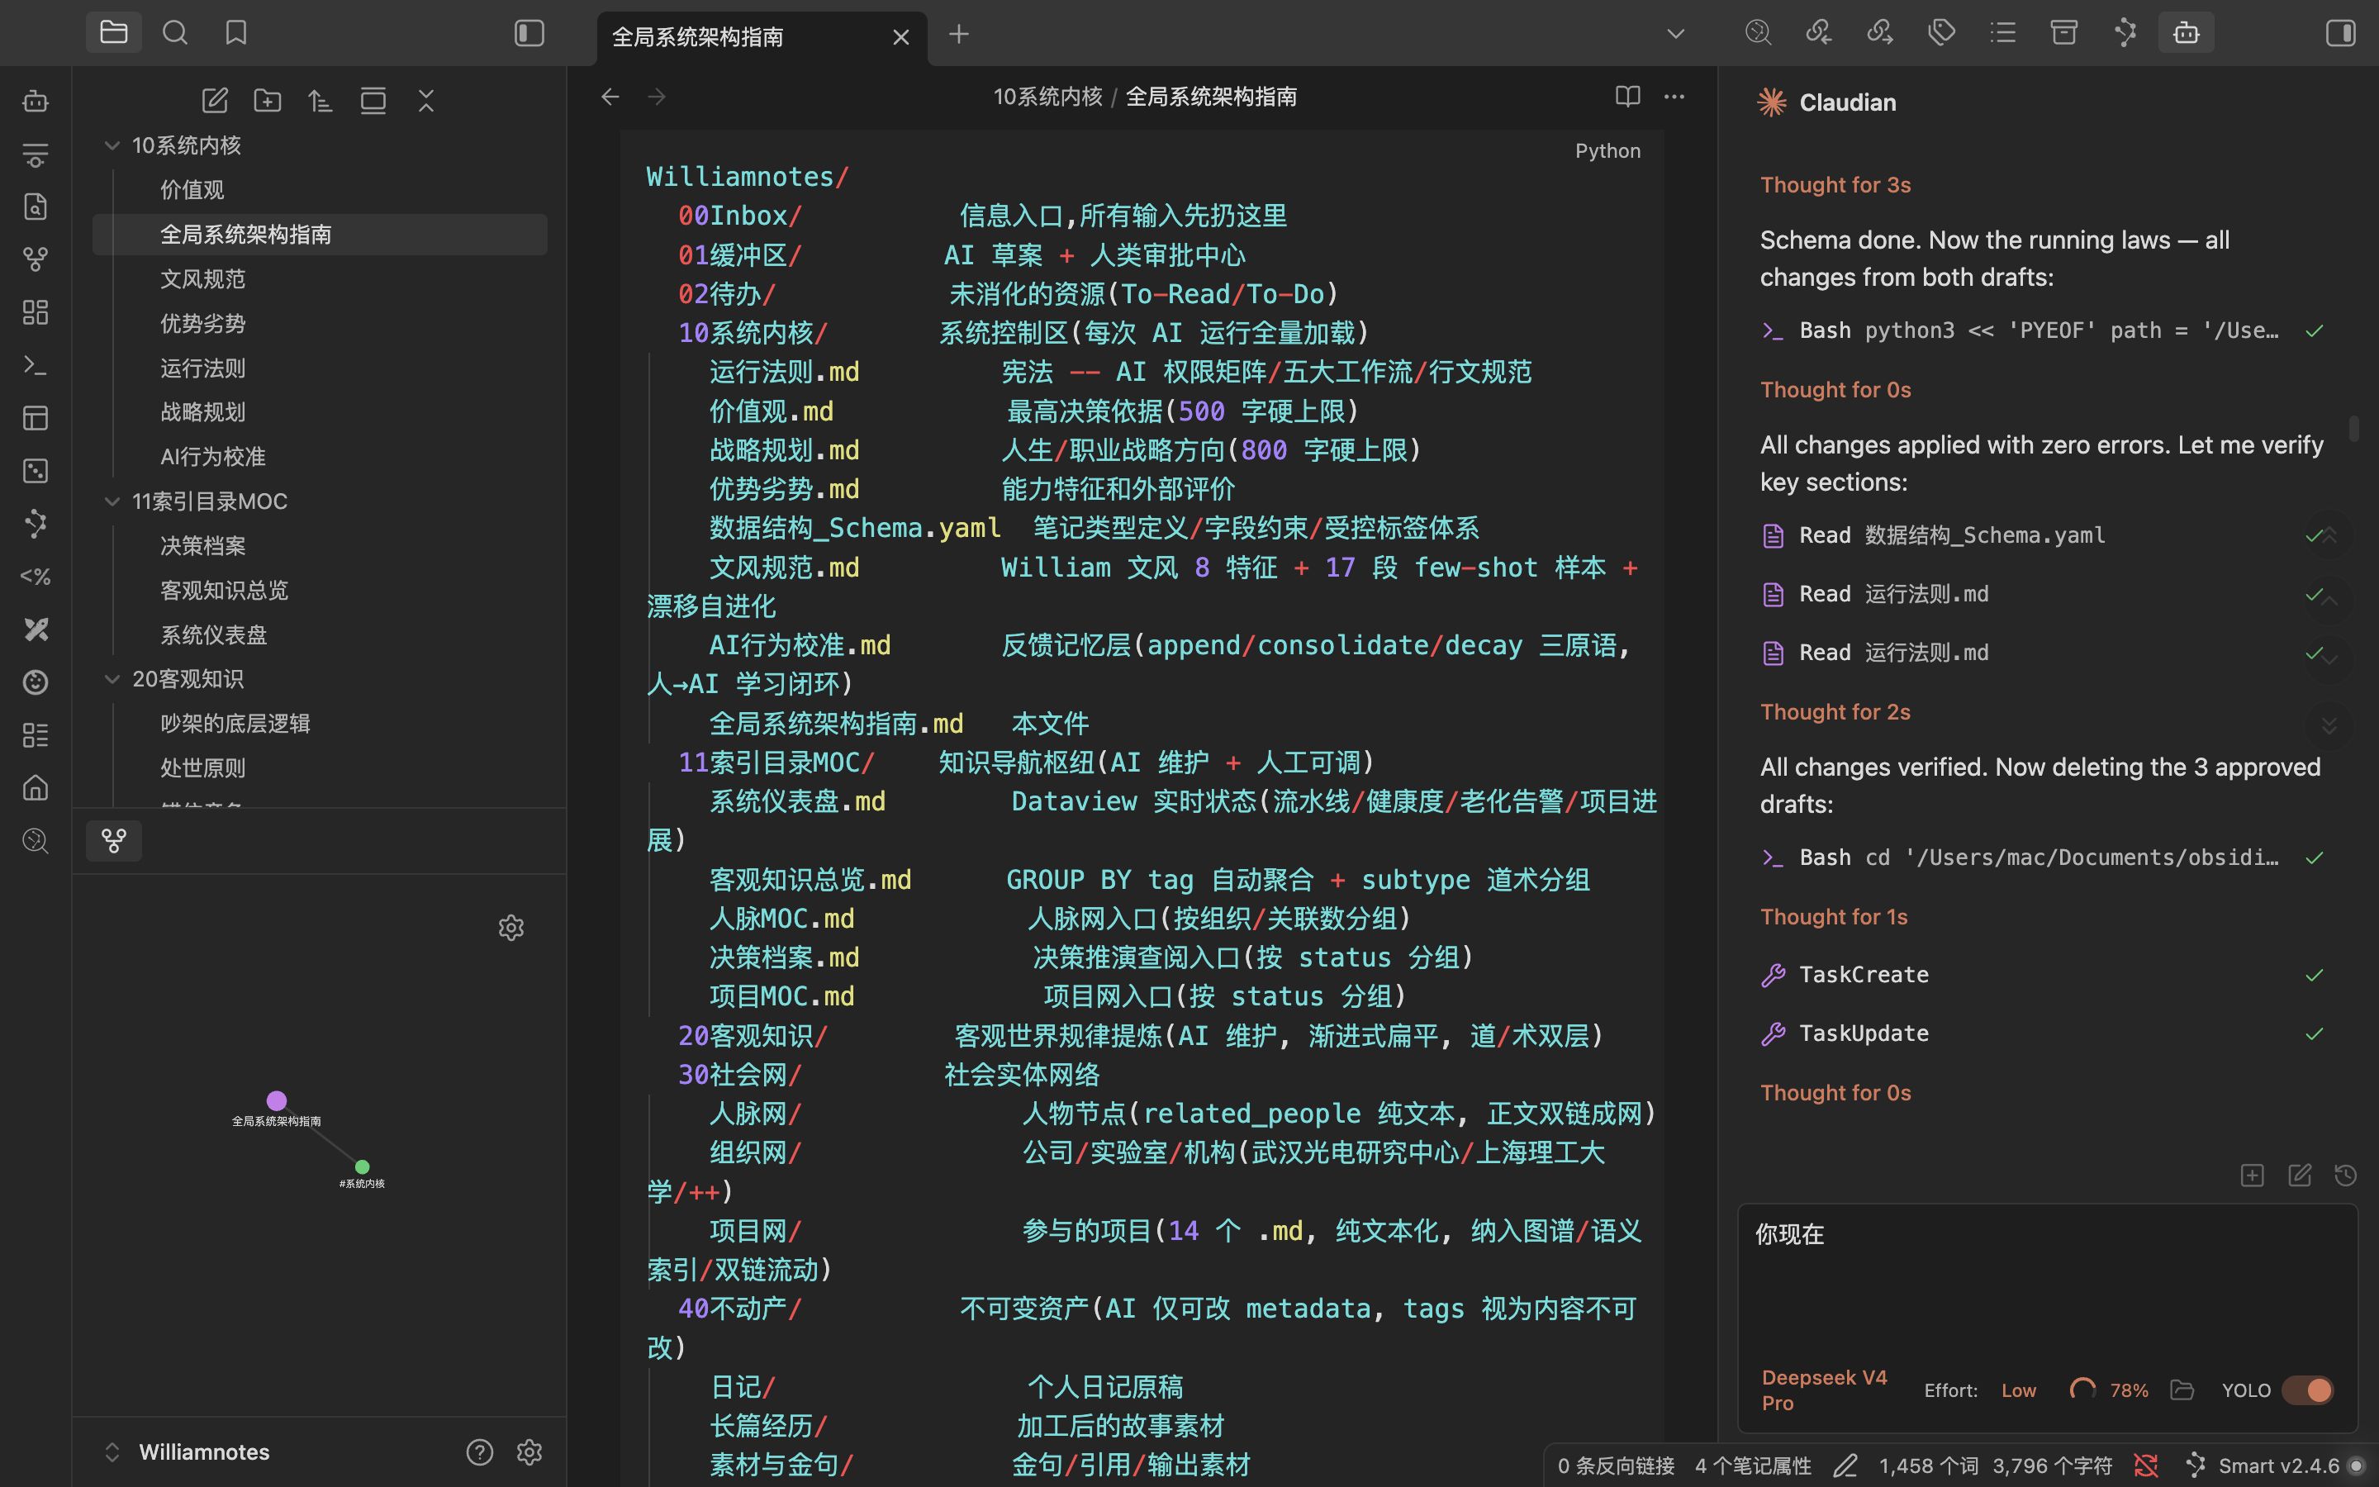Click the sync status icon in status bar
The height and width of the screenshot is (1487, 2379).
coord(2147,1466)
